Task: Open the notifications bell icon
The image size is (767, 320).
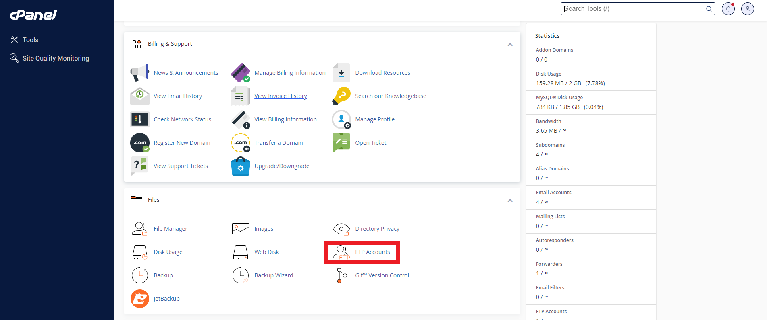Action: 728,9
